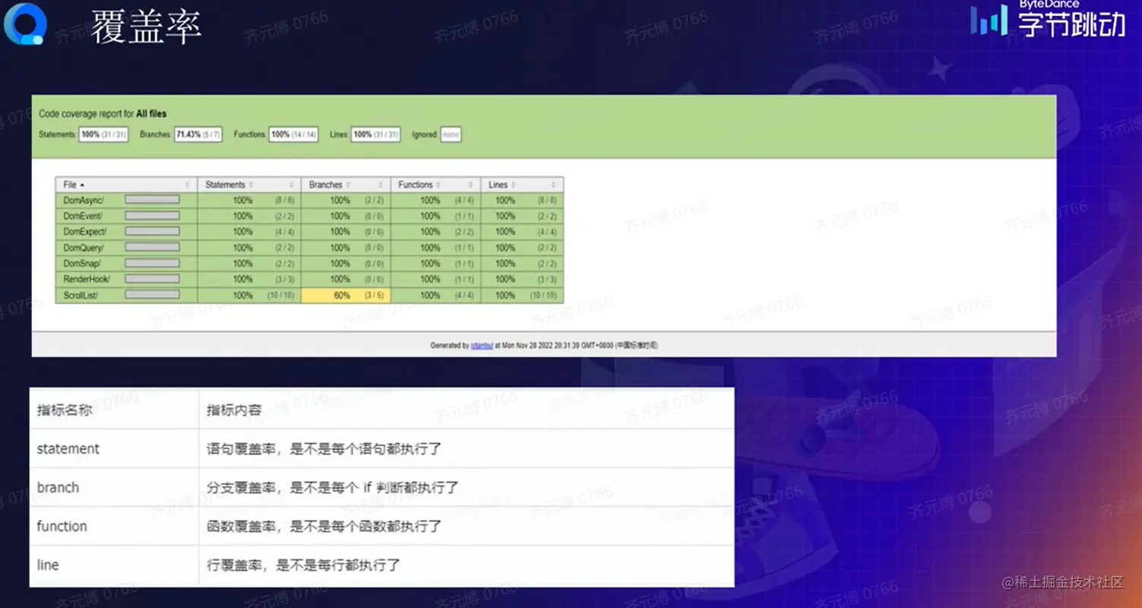Click the 行覆盖率 description cell
Screen dimensions: 1142x608
pyautogui.click(x=467, y=565)
